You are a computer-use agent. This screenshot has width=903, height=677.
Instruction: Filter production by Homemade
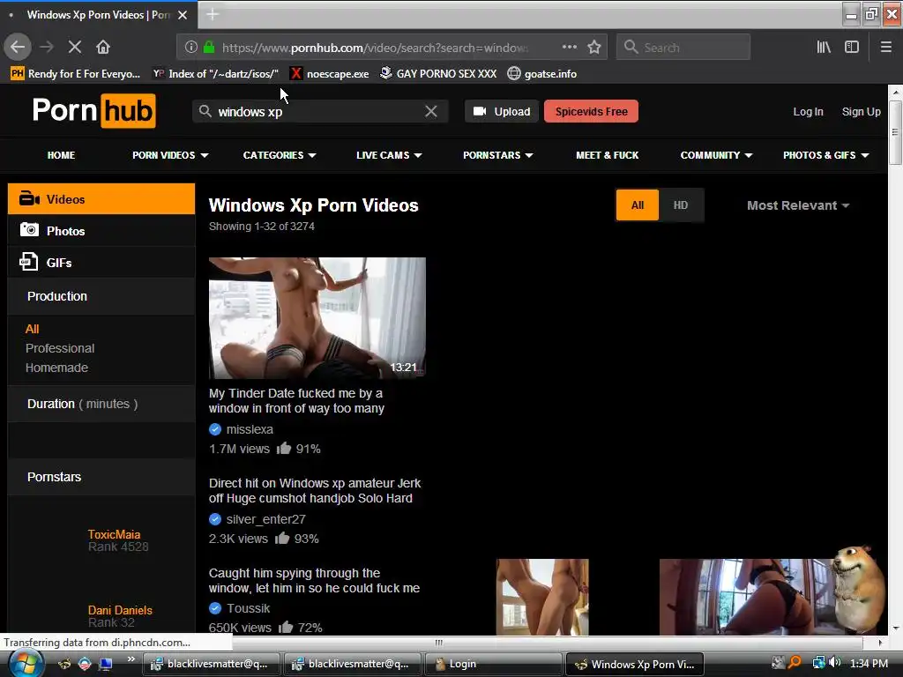pyautogui.click(x=57, y=368)
